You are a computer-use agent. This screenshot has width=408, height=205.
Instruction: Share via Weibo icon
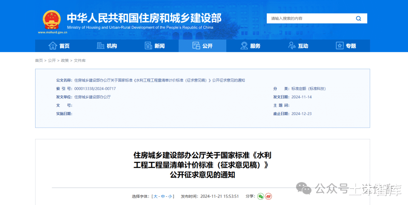tap(269, 196)
